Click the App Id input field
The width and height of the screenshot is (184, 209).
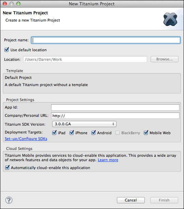(x=115, y=108)
